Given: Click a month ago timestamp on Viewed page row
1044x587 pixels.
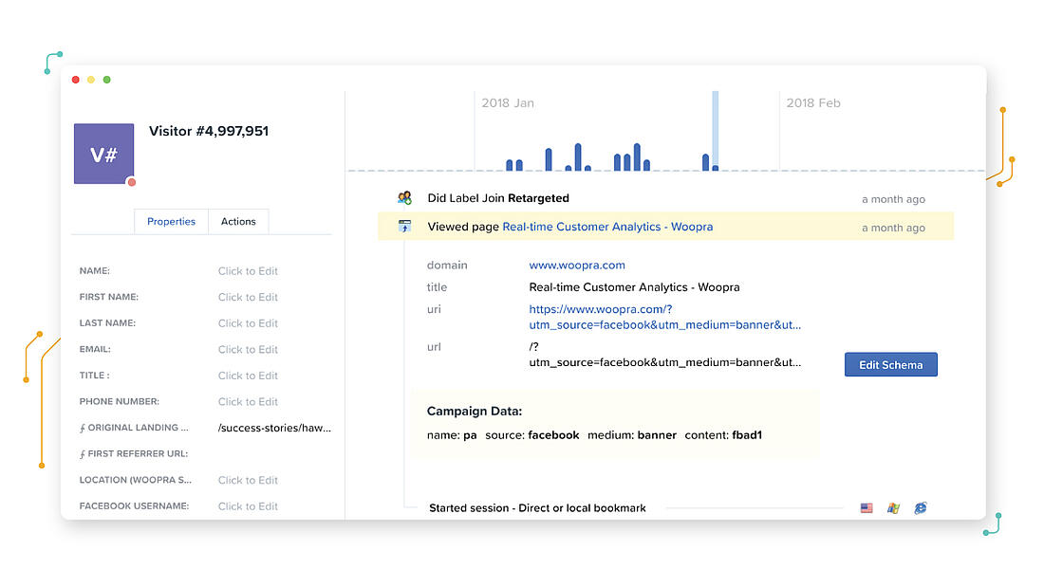Looking at the screenshot, I should pos(893,228).
